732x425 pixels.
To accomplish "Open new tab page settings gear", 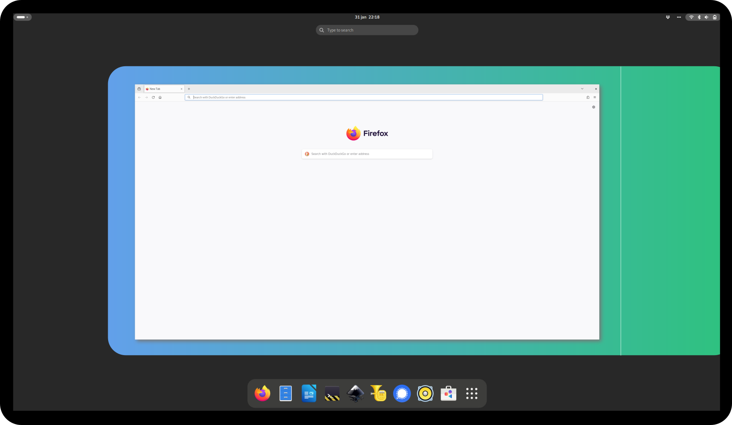I will [594, 107].
